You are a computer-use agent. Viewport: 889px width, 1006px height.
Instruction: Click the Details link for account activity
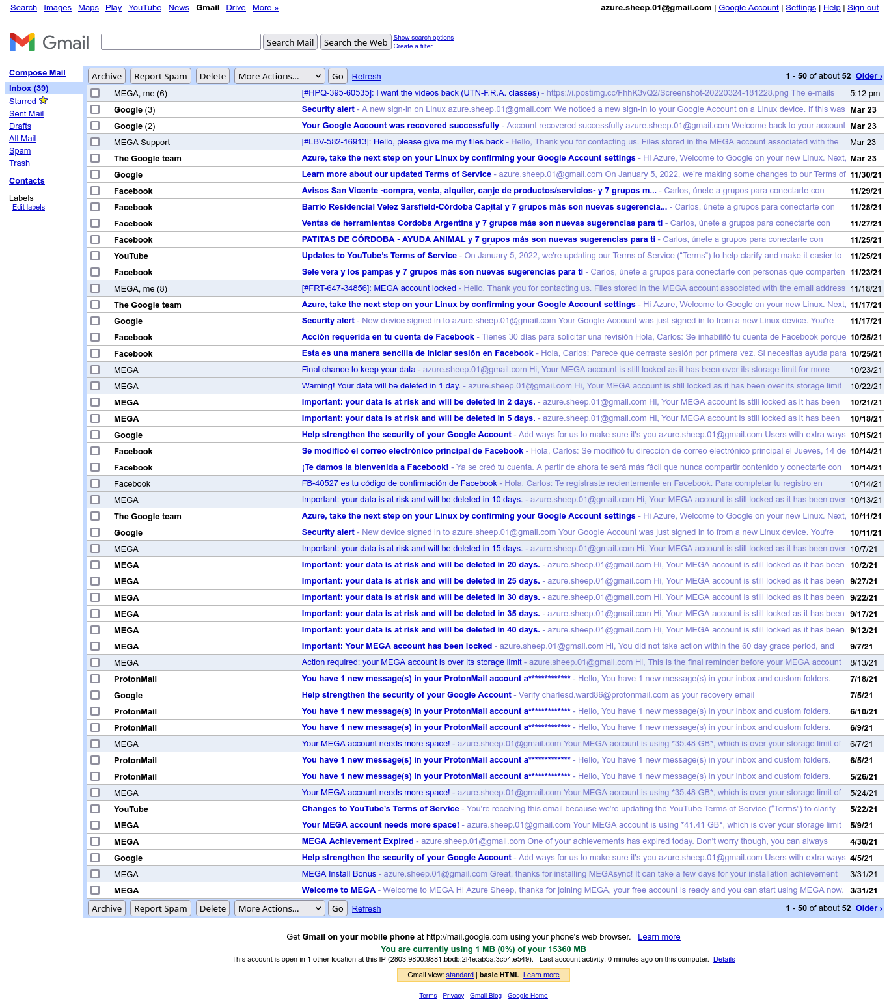(724, 959)
